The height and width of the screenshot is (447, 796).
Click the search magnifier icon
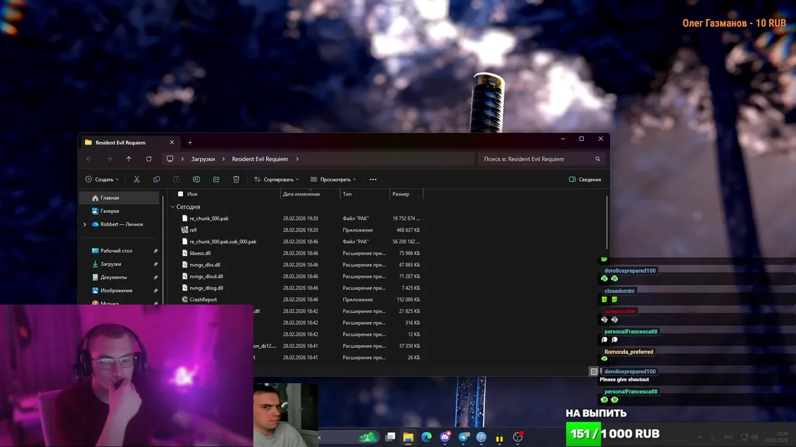(x=598, y=159)
